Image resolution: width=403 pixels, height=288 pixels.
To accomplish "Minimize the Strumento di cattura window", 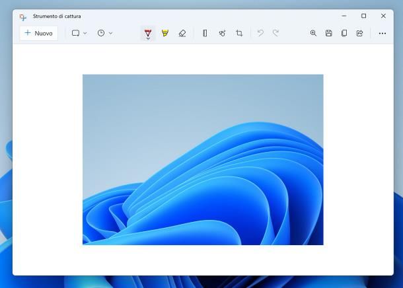I will pyautogui.click(x=344, y=16).
